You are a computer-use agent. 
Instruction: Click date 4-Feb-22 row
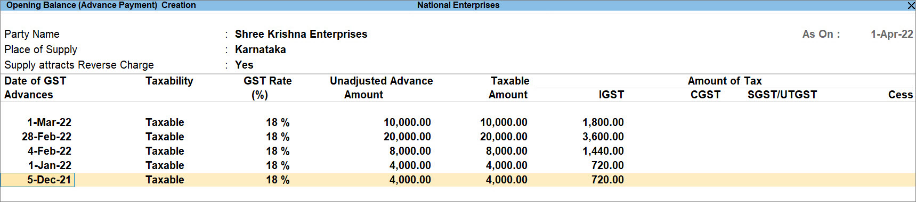point(49,151)
